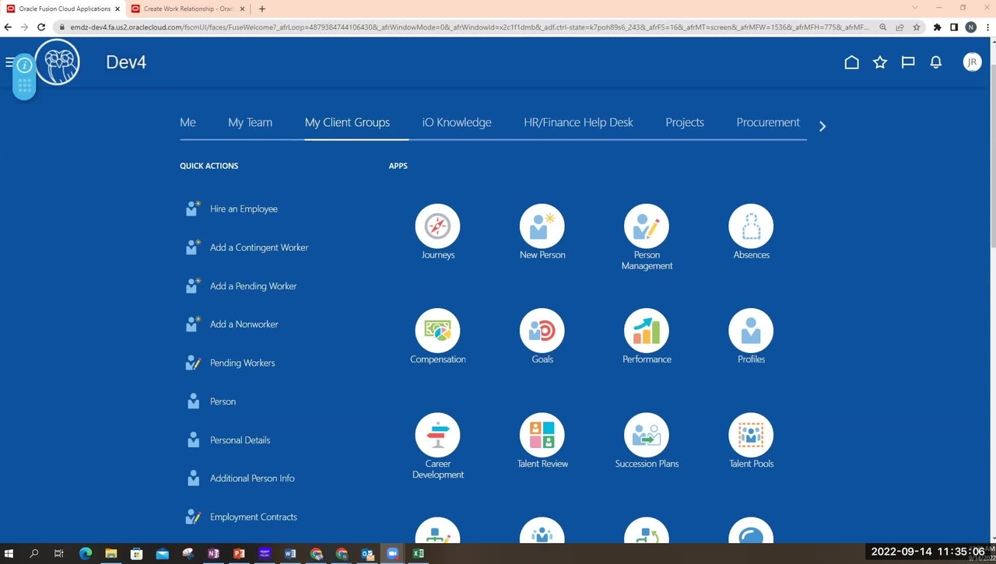Screen dimensions: 996x564
Task: Open the Absences app icon
Action: click(751, 226)
